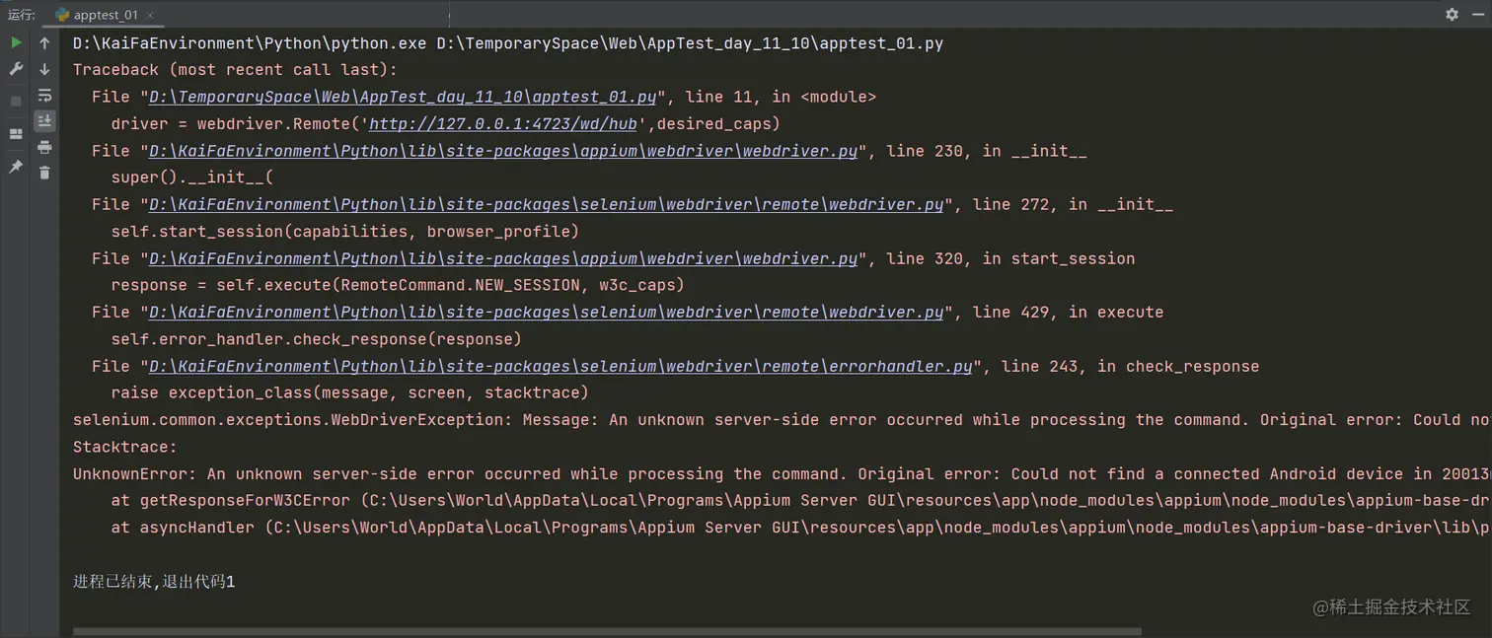Open selenium webdriver.py link at line 429
The width and height of the screenshot is (1492, 638).
point(546,312)
